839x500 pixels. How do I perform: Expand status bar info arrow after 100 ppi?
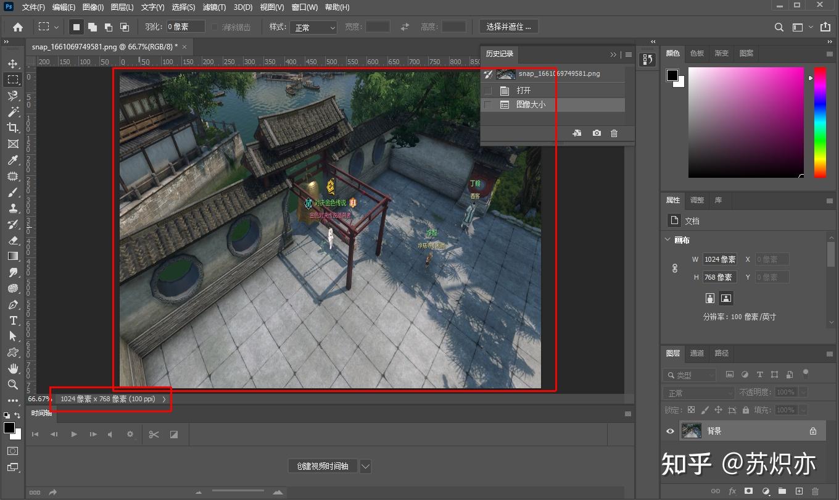[x=164, y=399]
